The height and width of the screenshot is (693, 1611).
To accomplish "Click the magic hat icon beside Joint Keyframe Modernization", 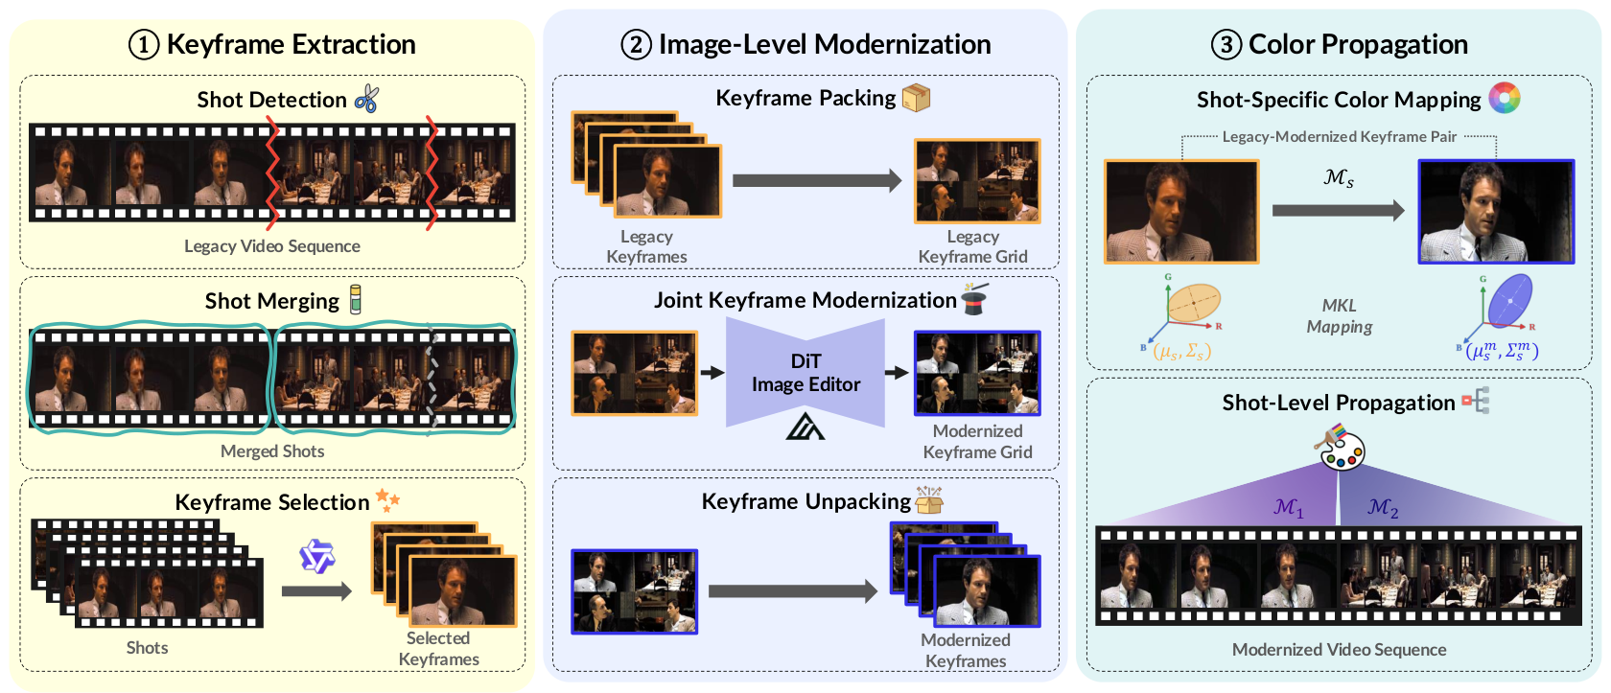I will coord(974,299).
